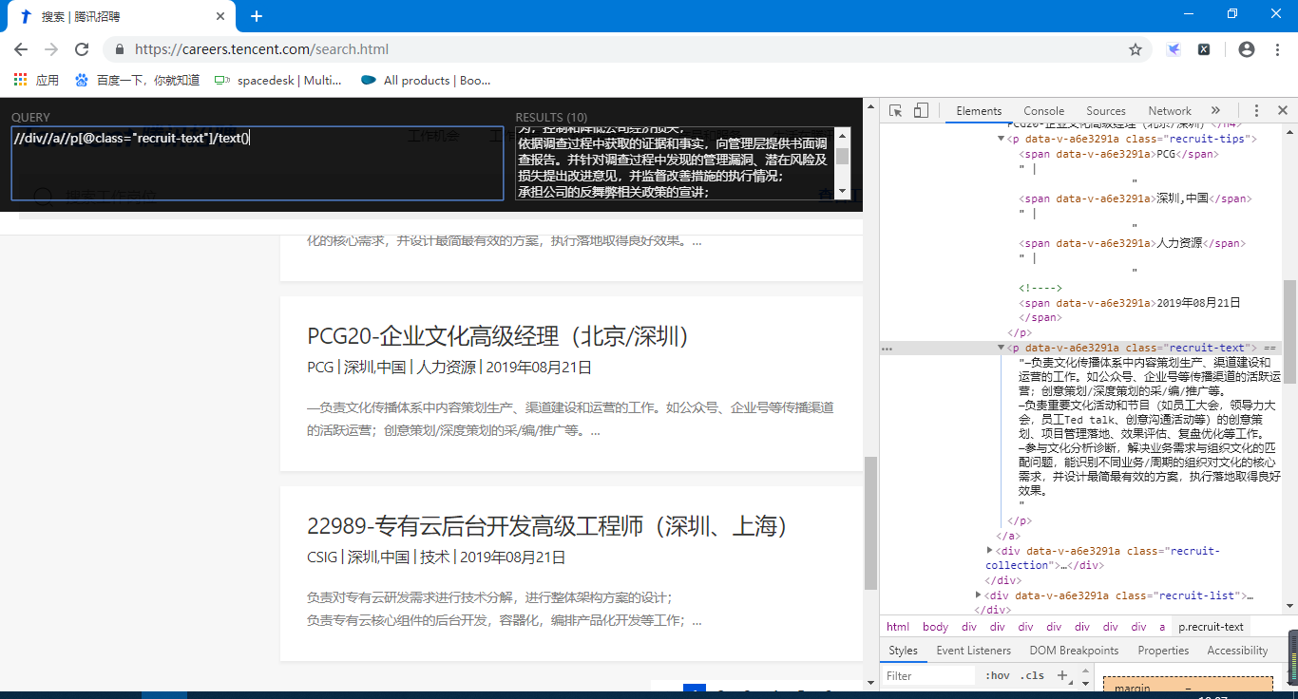1298x699 pixels.
Task: Bookmark this page with star icon
Action: click(1136, 49)
